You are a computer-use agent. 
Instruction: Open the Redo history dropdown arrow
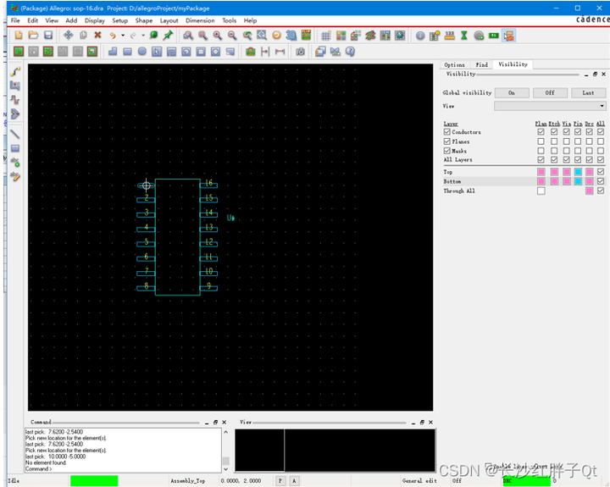point(142,36)
